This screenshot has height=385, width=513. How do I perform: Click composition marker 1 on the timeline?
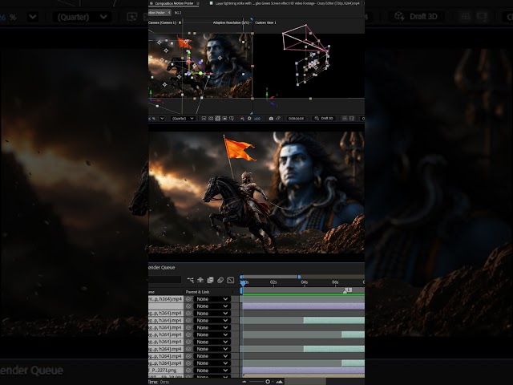[x=348, y=290]
